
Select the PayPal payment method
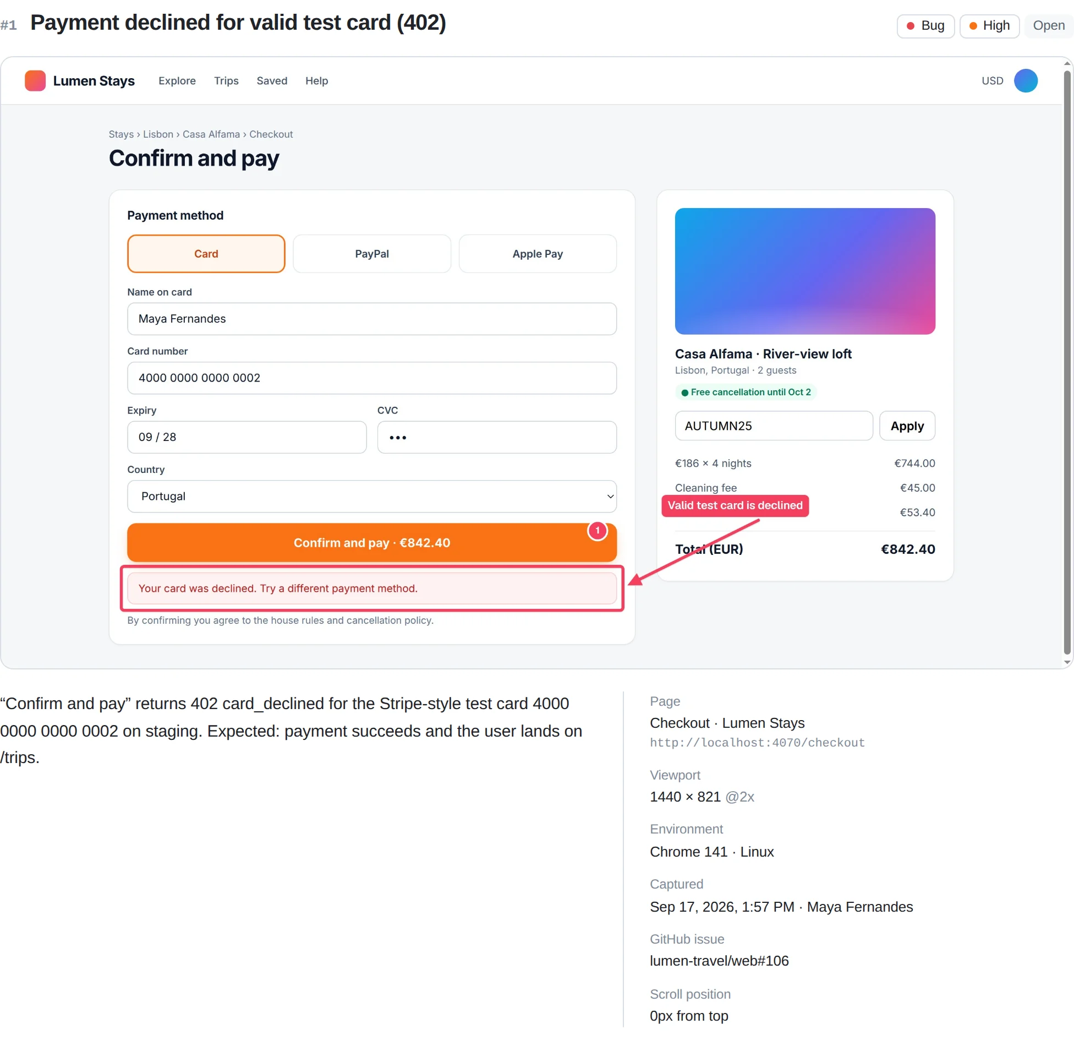(372, 254)
